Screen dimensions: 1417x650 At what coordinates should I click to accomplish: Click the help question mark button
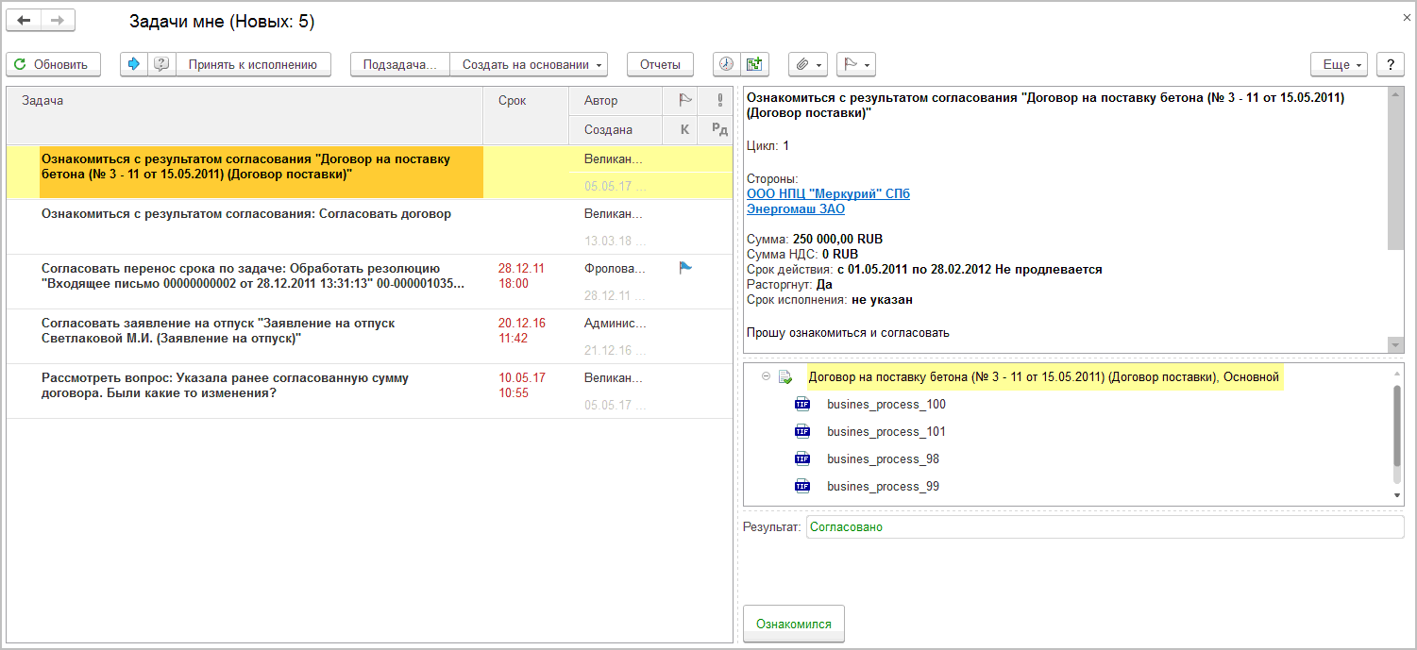click(1390, 64)
